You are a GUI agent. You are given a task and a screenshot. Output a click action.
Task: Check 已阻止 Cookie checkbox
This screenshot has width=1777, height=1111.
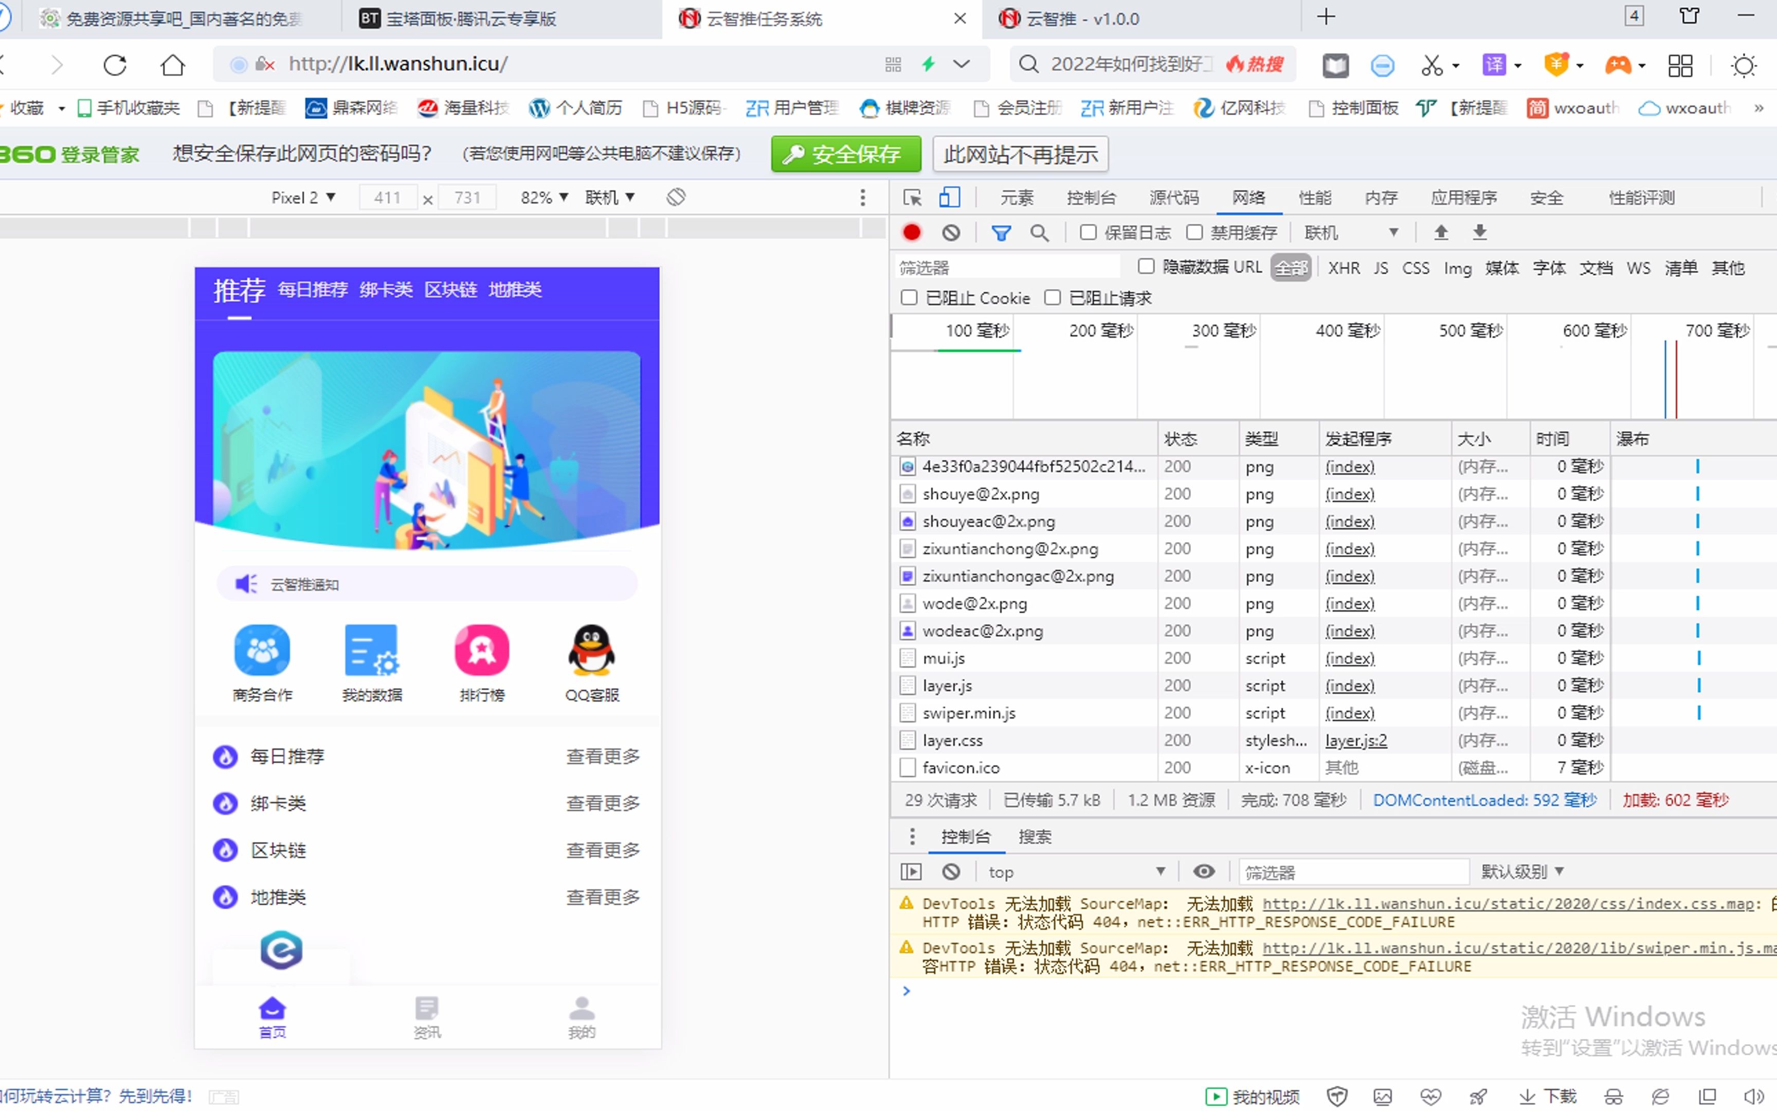909,297
